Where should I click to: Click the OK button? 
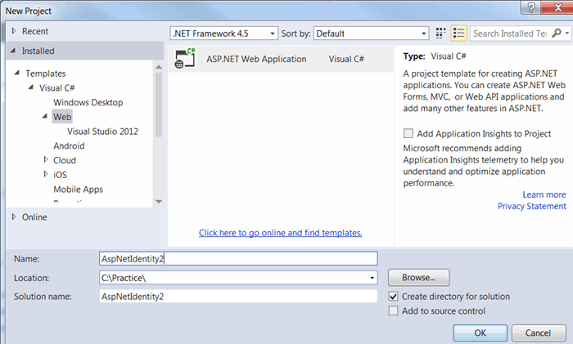point(481,333)
